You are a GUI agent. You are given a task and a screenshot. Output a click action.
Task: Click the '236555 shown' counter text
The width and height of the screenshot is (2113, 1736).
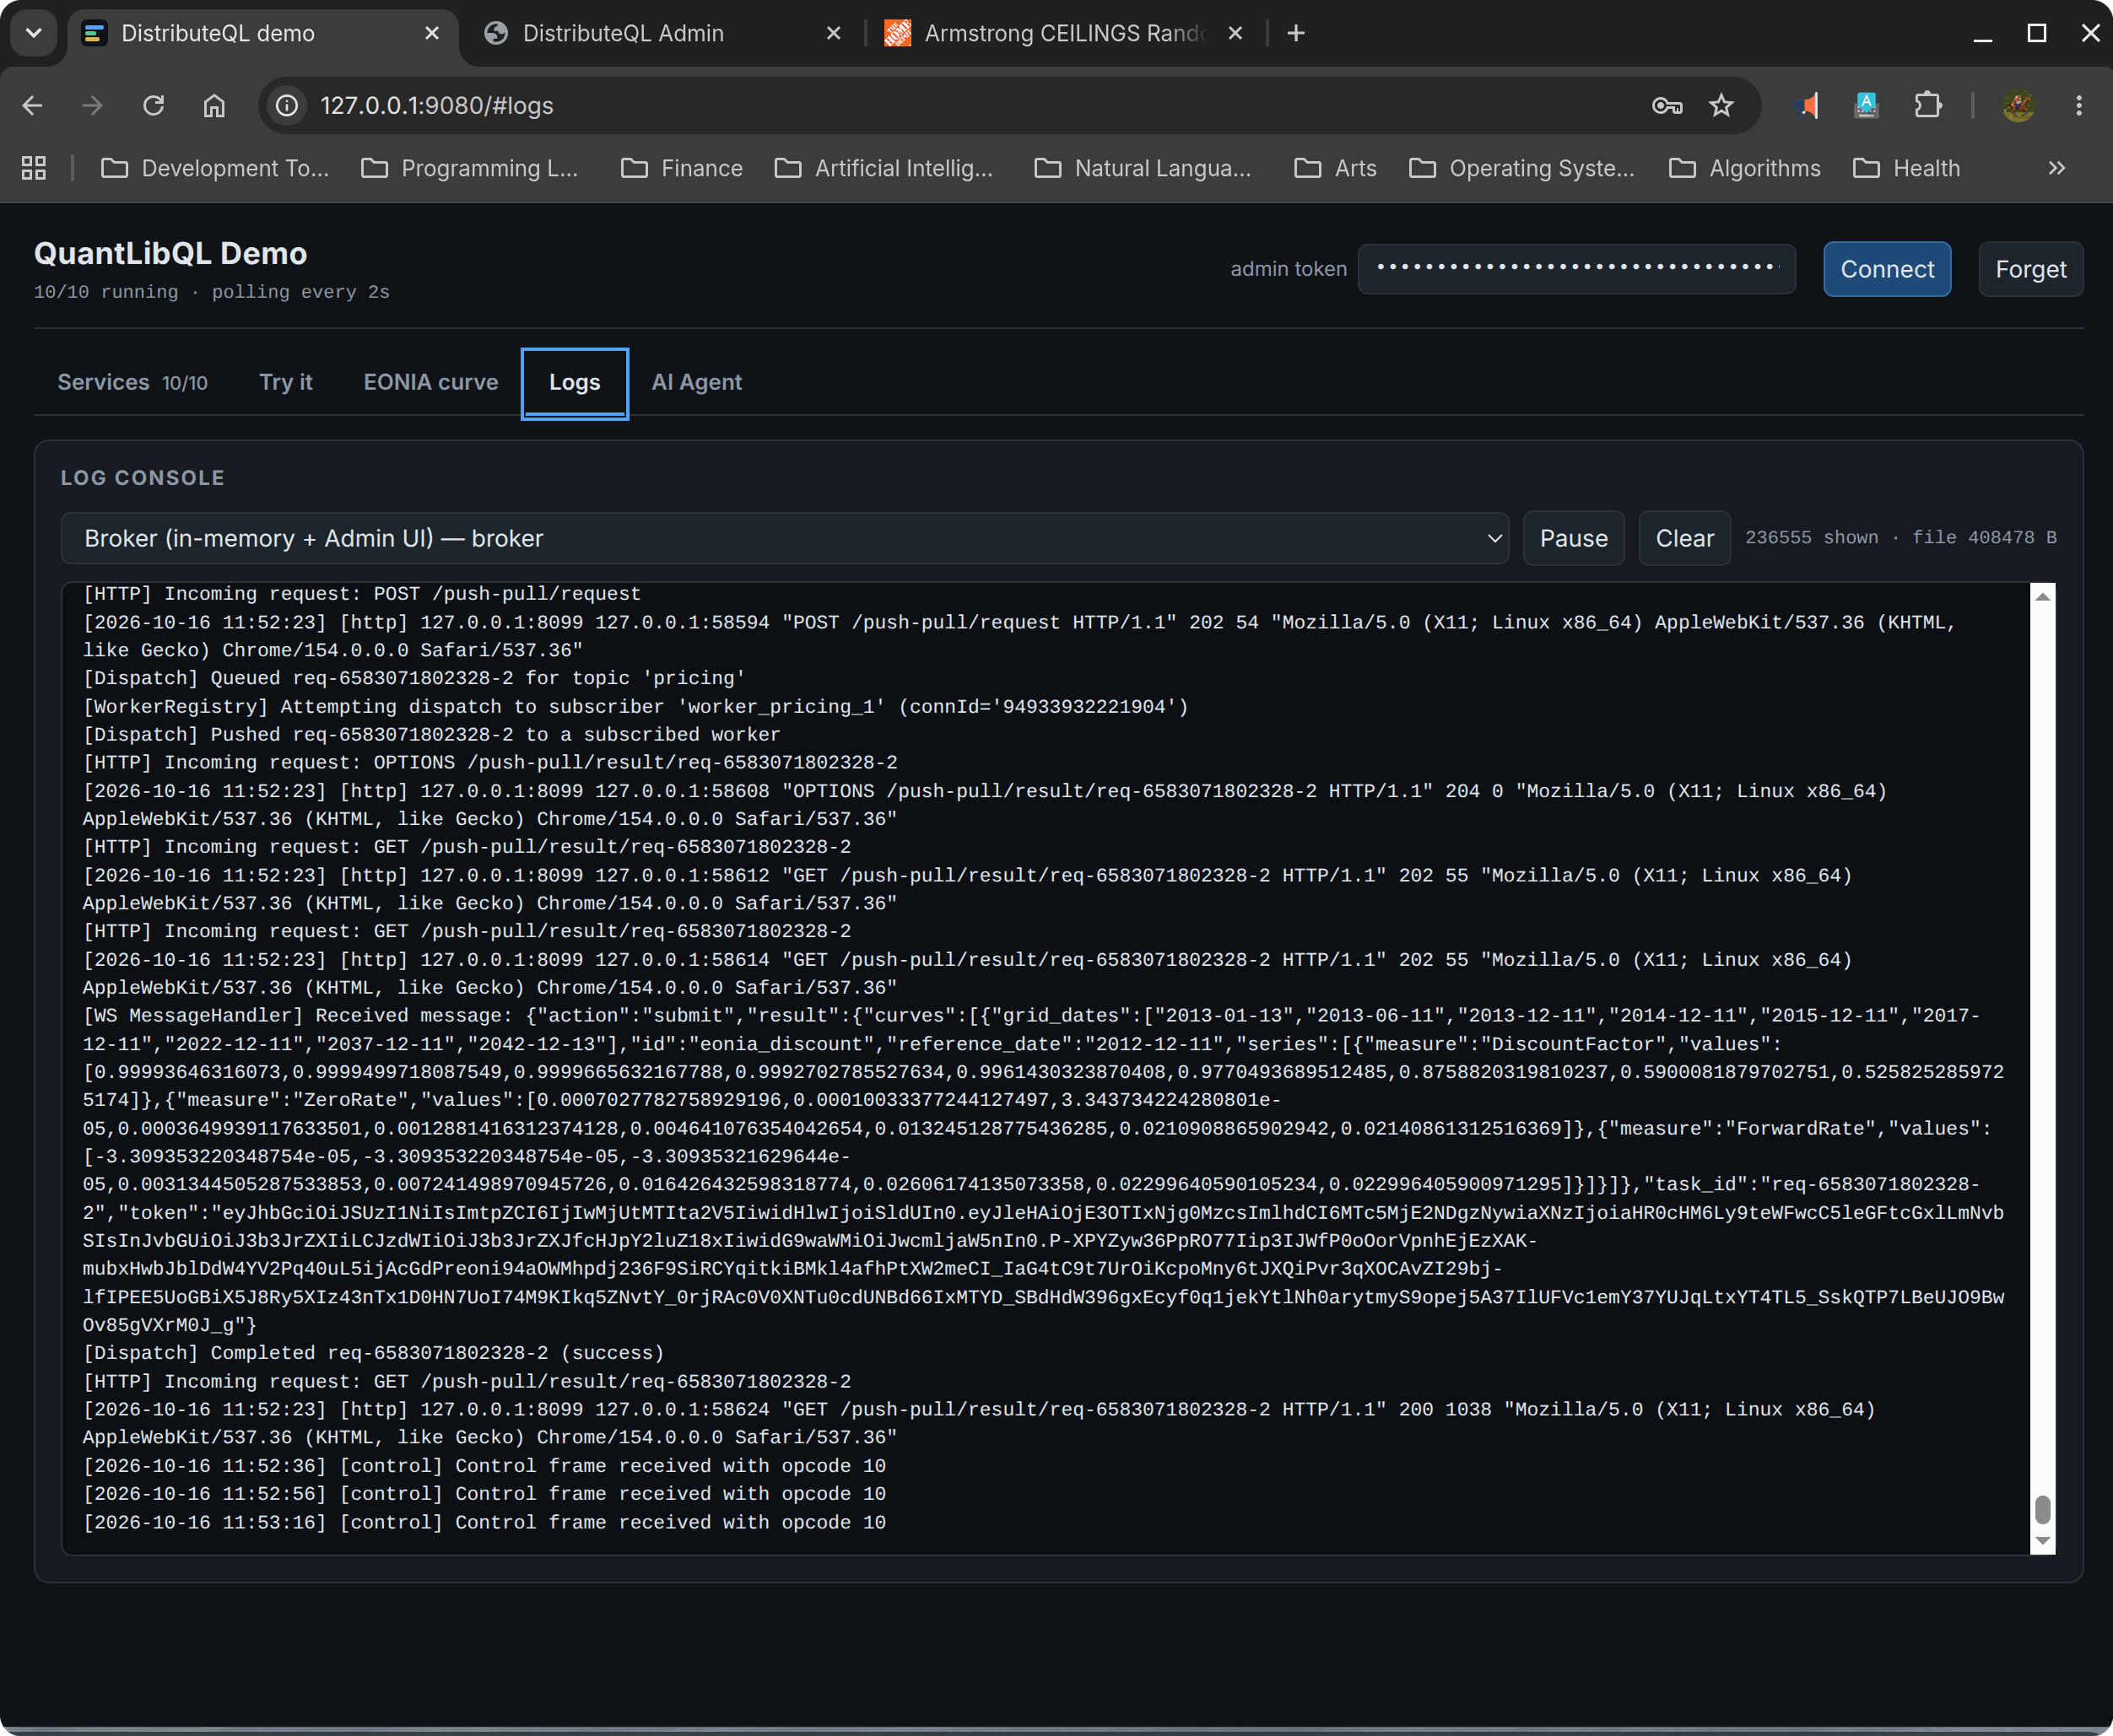(x=1812, y=537)
